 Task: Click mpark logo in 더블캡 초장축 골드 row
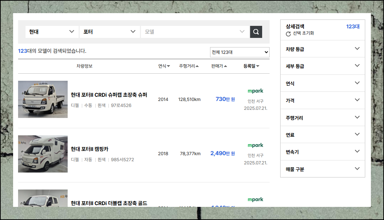[255, 199]
